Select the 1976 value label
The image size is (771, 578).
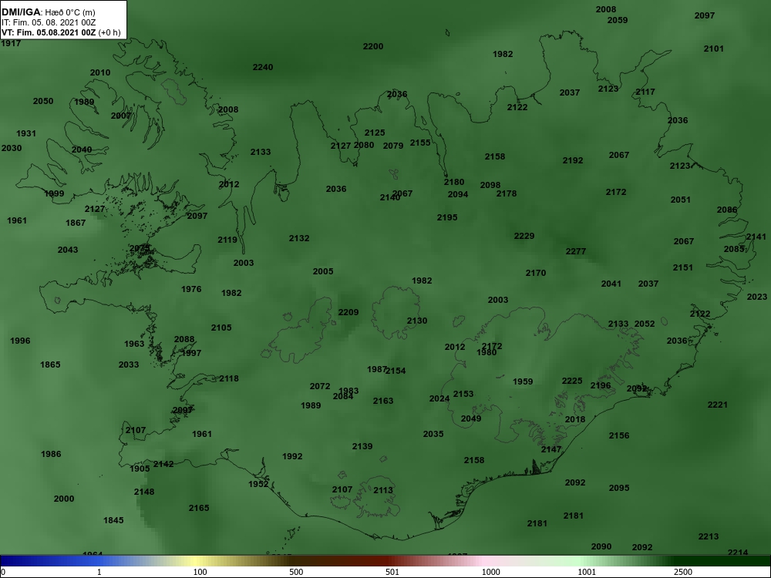tap(190, 290)
